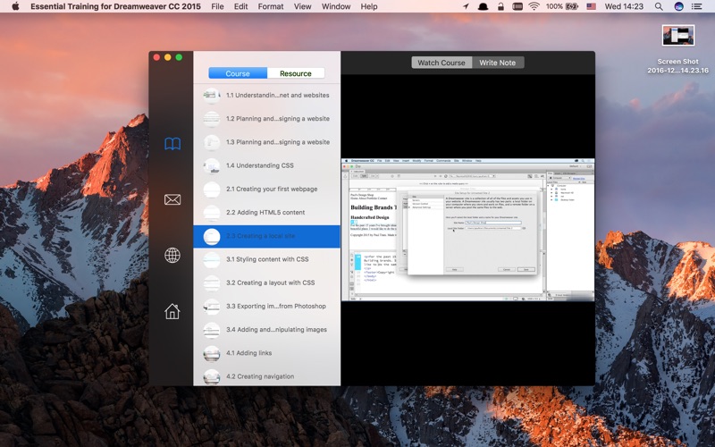Viewport: 715px width, 447px height.
Task: Open lesson 1.1 Understandin...net and websites
Action: 266,96
